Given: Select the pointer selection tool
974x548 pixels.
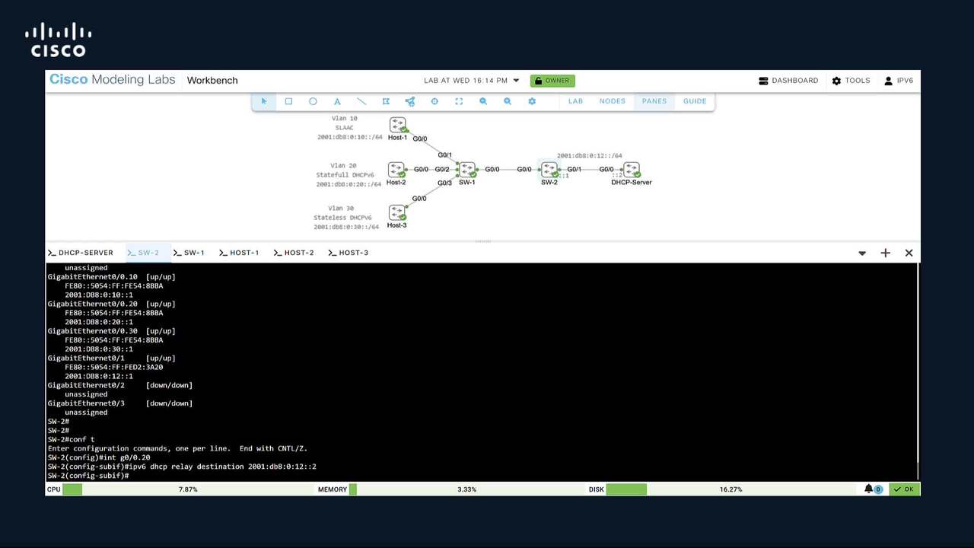Looking at the screenshot, I should (x=264, y=101).
